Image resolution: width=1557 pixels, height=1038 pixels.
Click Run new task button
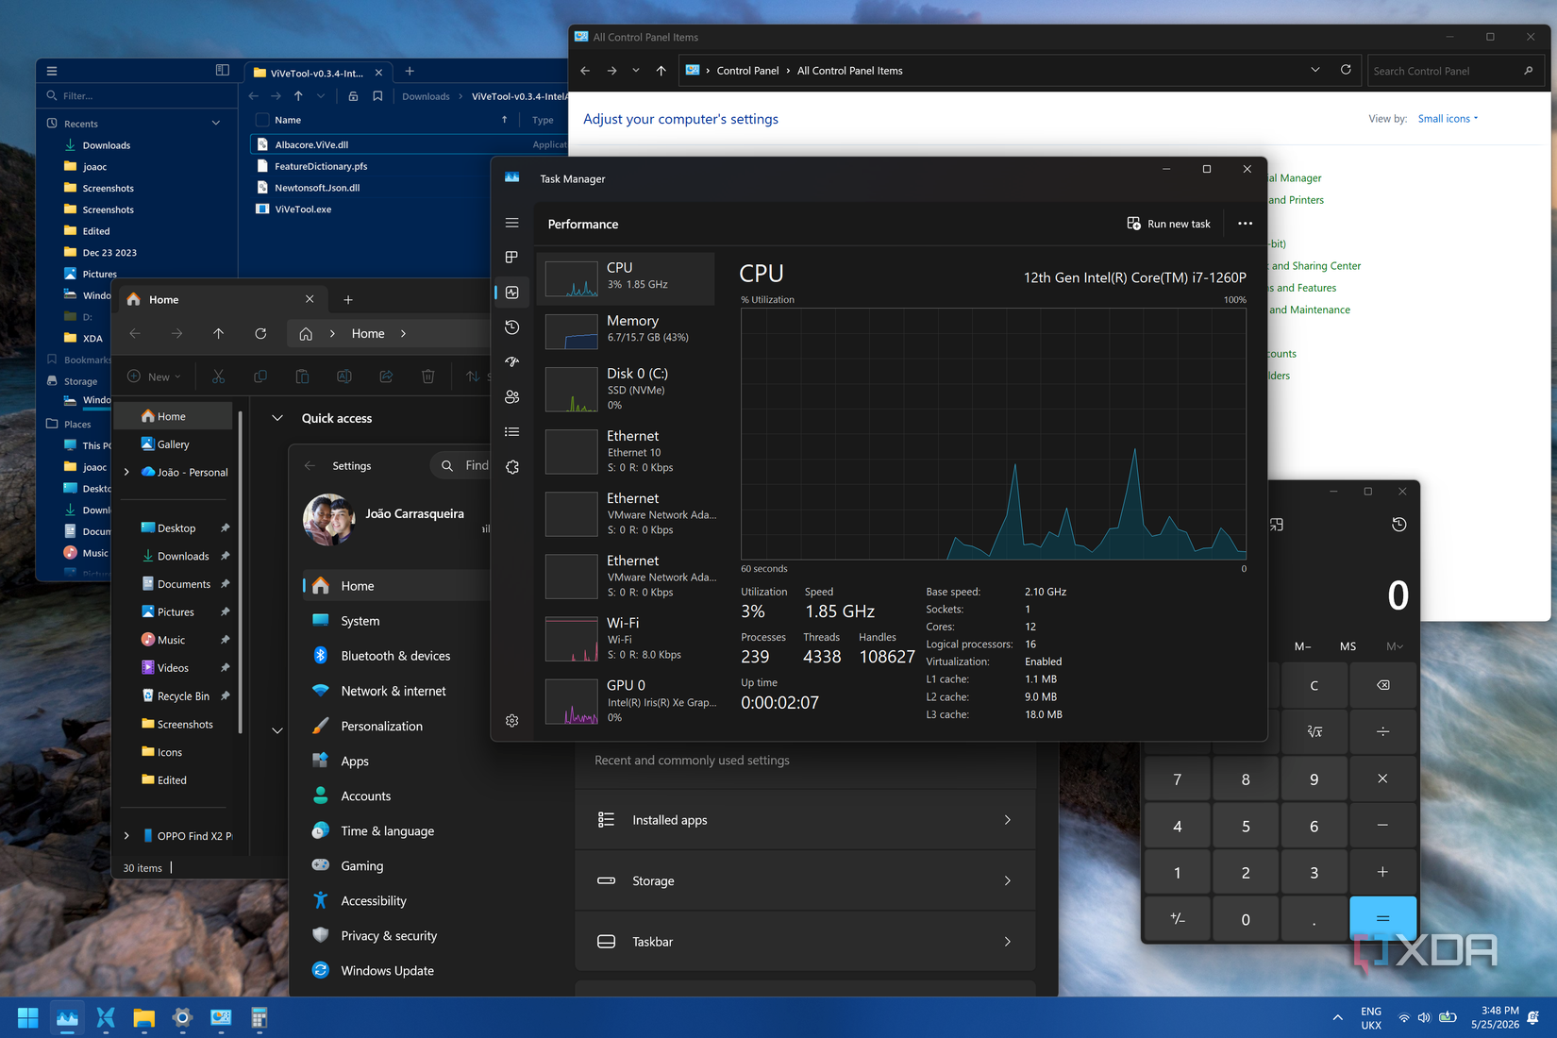(1168, 224)
